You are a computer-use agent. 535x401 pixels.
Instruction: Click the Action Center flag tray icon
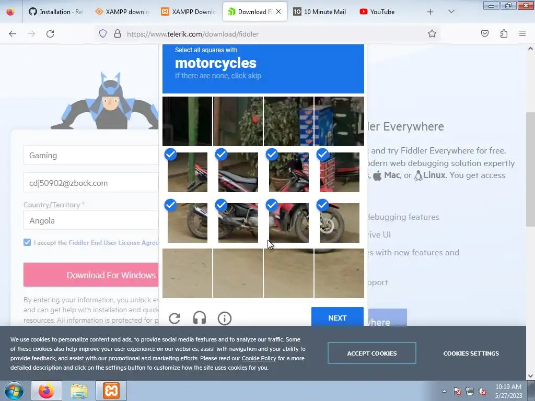pyautogui.click(x=457, y=391)
